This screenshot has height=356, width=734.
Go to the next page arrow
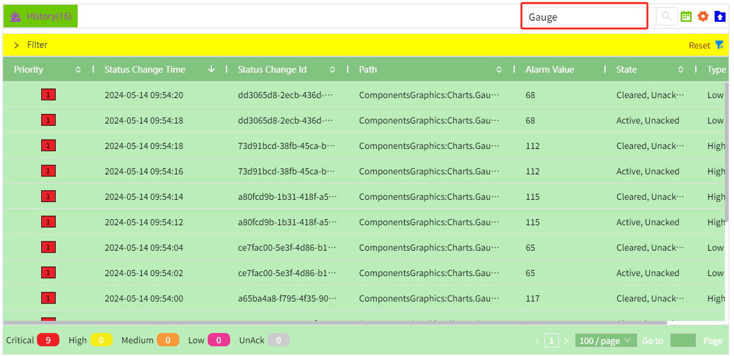(566, 341)
